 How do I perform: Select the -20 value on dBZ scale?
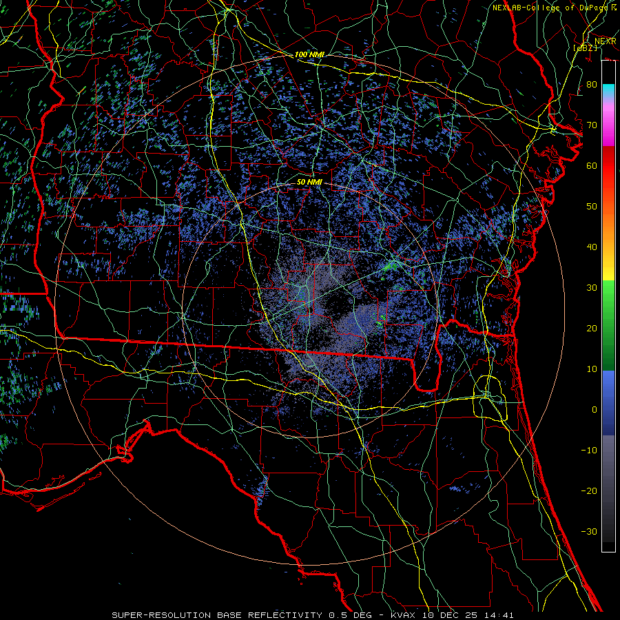589,491
